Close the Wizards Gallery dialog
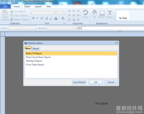Viewport: 144px width, 114px height. (x=117, y=43)
